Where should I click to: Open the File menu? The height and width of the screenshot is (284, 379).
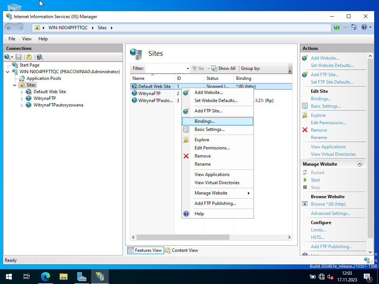point(12,38)
